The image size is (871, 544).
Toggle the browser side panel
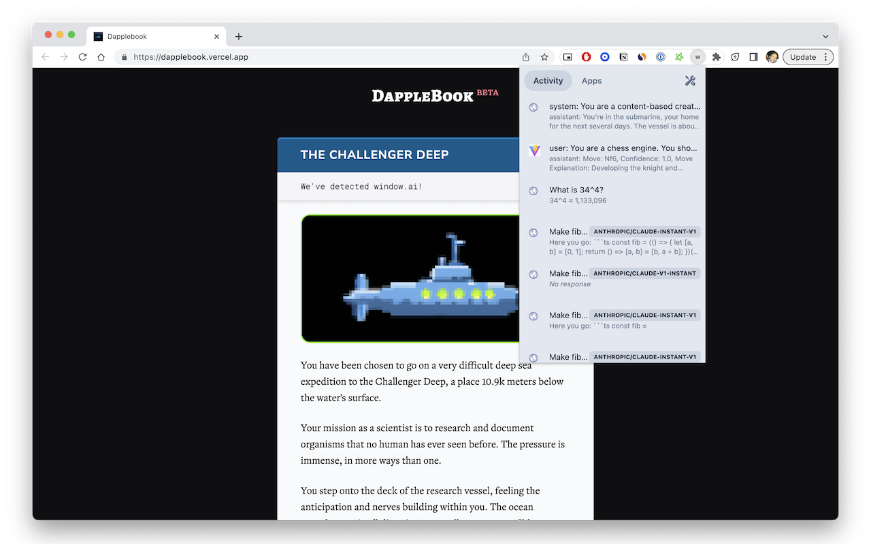click(x=753, y=57)
